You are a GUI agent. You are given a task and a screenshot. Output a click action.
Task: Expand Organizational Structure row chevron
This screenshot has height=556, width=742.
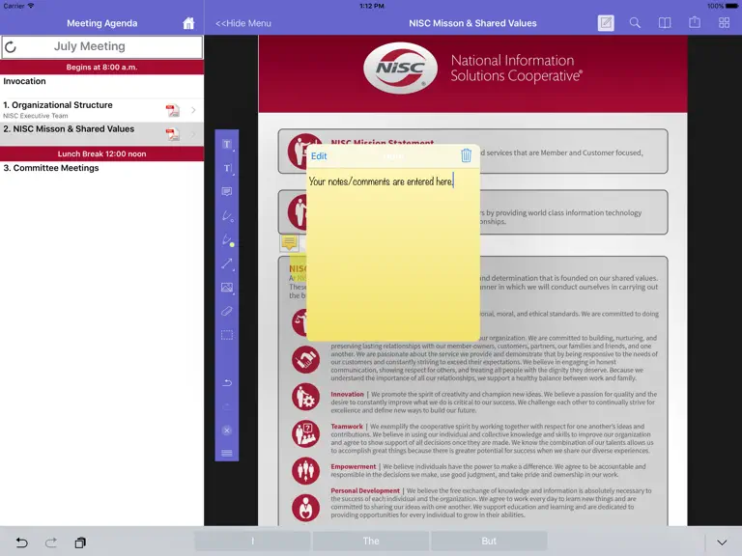tap(193, 110)
